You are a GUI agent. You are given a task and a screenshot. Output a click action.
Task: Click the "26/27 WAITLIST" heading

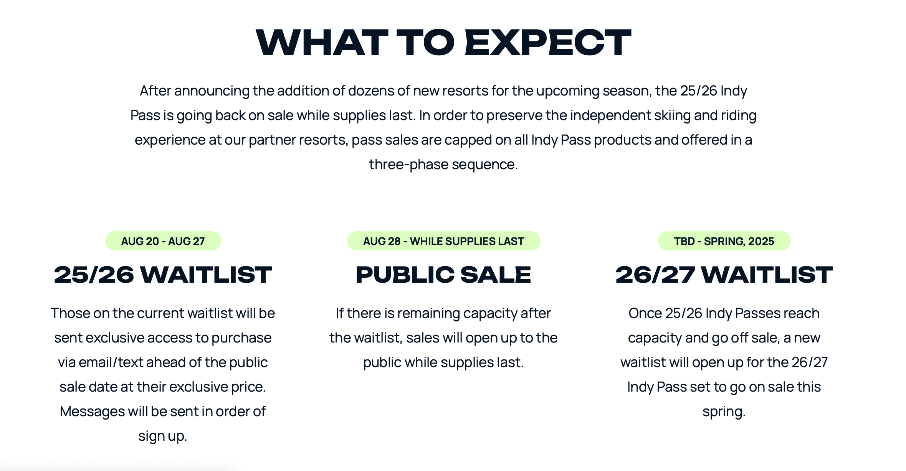pyautogui.click(x=724, y=275)
